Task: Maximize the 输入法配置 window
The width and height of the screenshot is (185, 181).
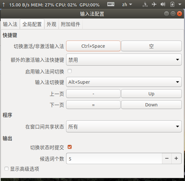Action: [x=173, y=14]
